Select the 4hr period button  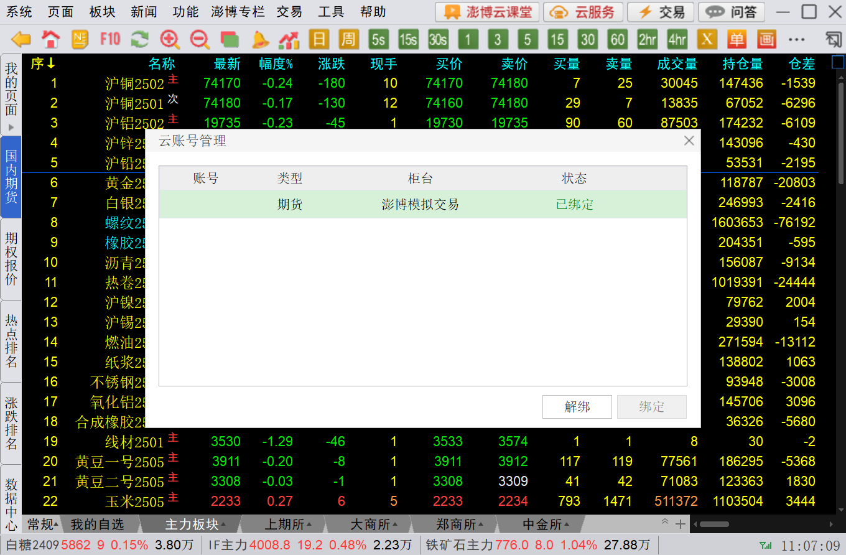tap(677, 40)
